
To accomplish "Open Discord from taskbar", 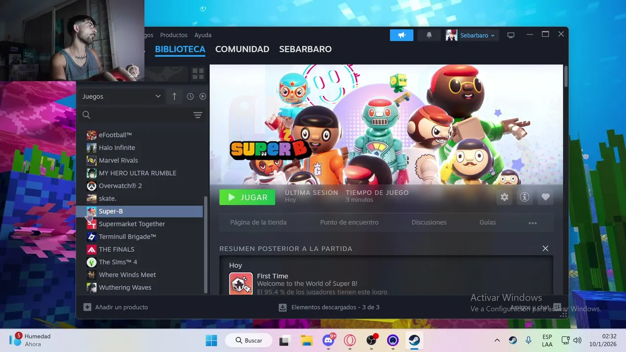I will [x=328, y=340].
